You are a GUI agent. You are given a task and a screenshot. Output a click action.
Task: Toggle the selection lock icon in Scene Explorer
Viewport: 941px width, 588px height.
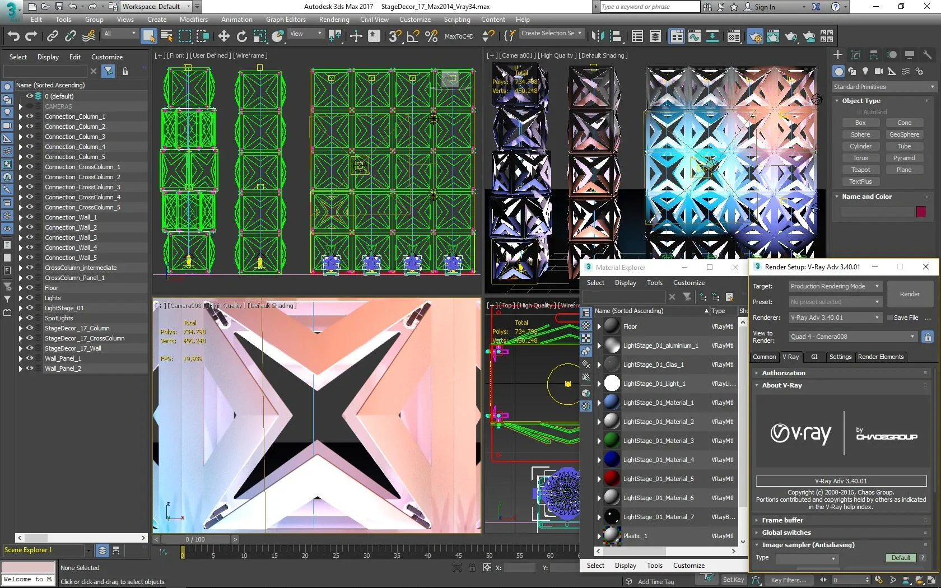pyautogui.click(x=125, y=71)
